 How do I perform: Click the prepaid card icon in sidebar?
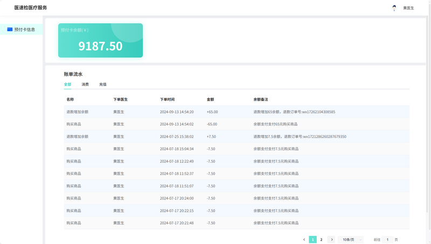10,30
